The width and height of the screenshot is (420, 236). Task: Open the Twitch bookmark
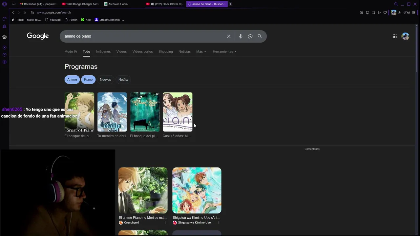(71, 20)
